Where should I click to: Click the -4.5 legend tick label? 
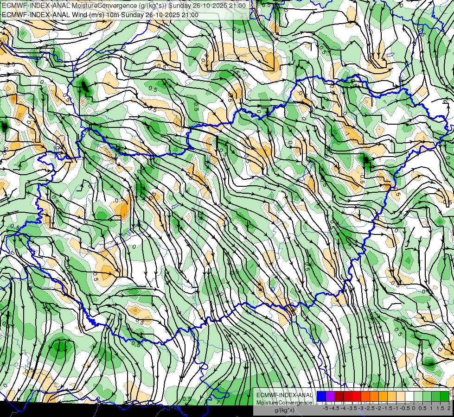click(x=334, y=408)
